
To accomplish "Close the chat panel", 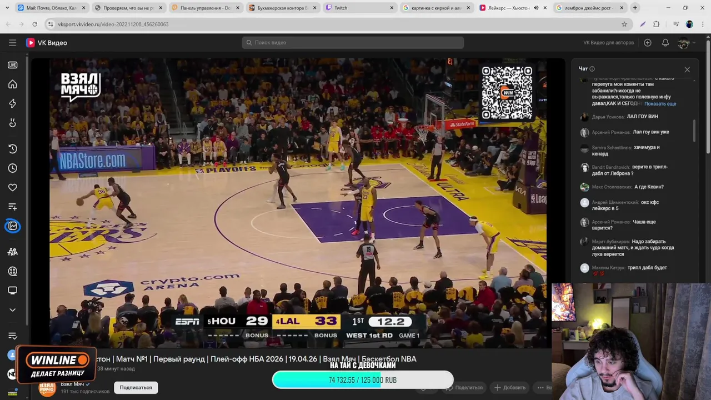I will (687, 69).
